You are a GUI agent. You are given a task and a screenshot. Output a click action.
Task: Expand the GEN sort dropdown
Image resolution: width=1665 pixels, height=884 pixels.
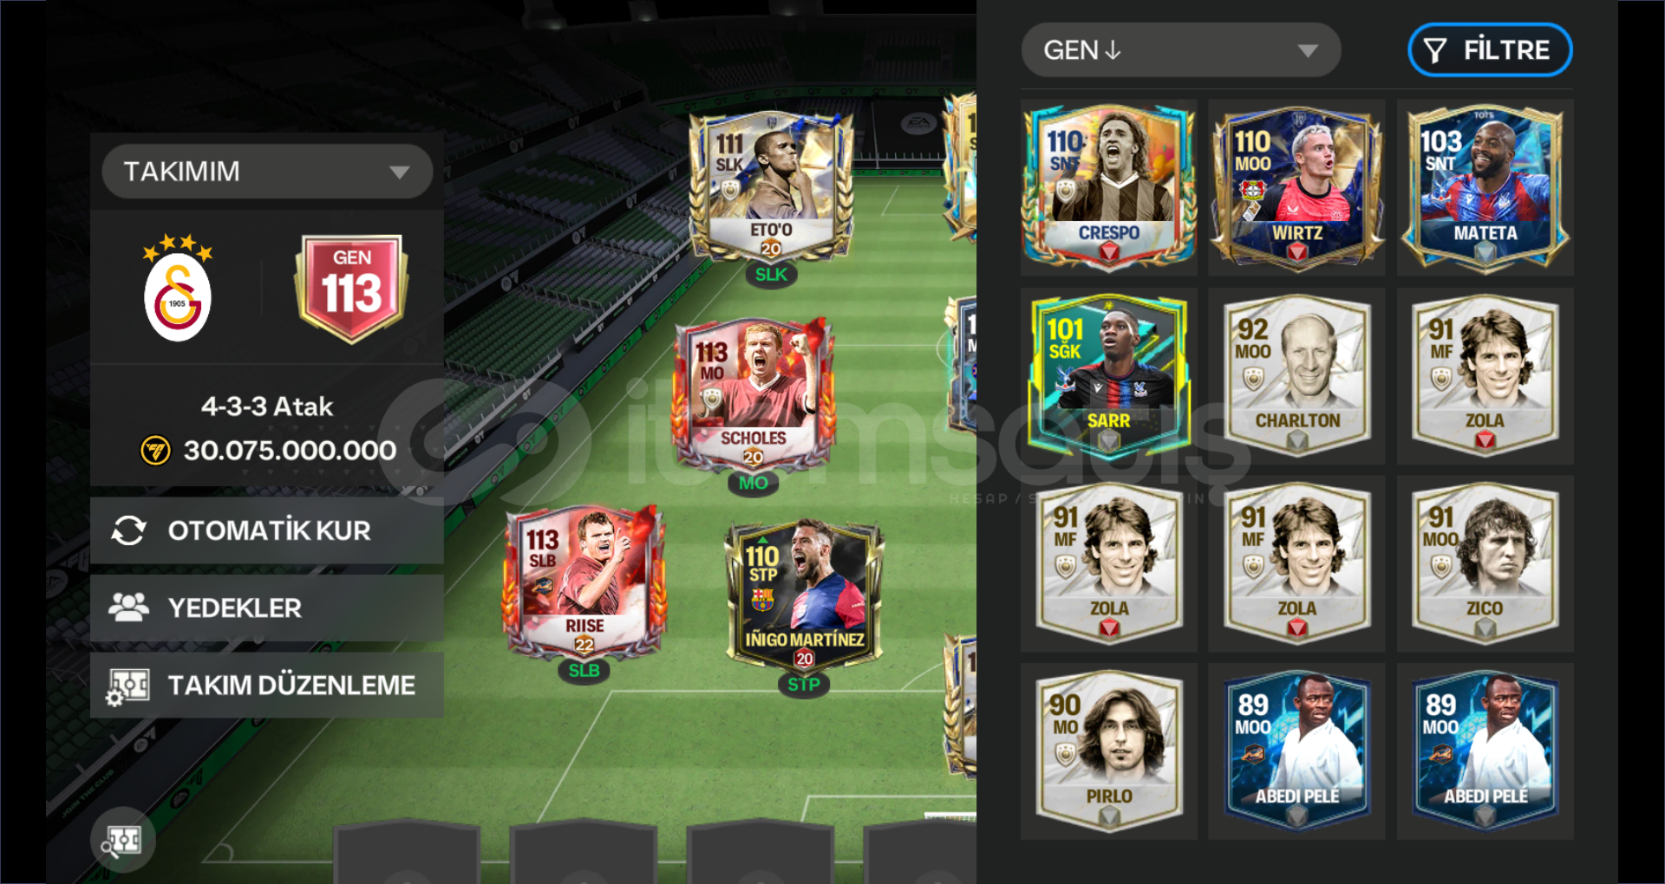point(1181,50)
